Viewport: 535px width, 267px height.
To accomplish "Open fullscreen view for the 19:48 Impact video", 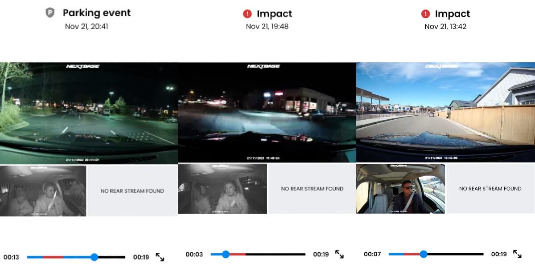I will [x=339, y=255].
